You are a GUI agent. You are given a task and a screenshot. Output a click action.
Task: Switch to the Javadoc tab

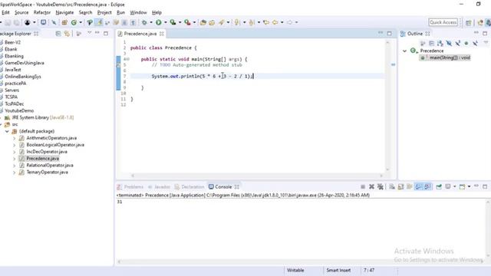[160, 187]
